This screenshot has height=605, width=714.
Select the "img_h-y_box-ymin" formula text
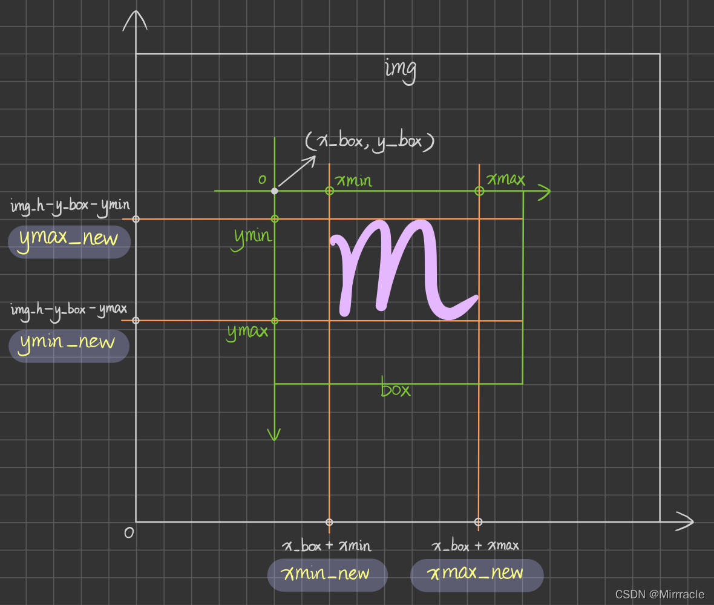[71, 206]
